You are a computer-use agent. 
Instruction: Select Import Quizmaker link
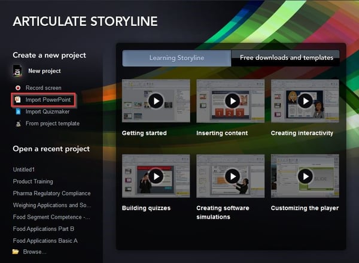pyautogui.click(x=47, y=111)
